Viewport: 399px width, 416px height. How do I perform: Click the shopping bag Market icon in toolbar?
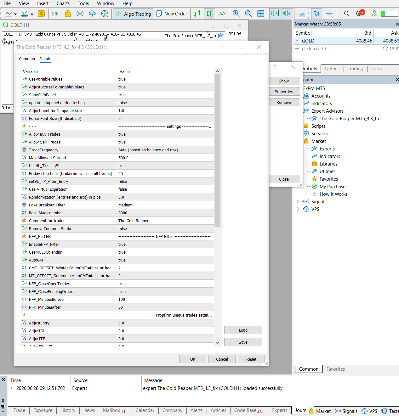[x=68, y=14]
